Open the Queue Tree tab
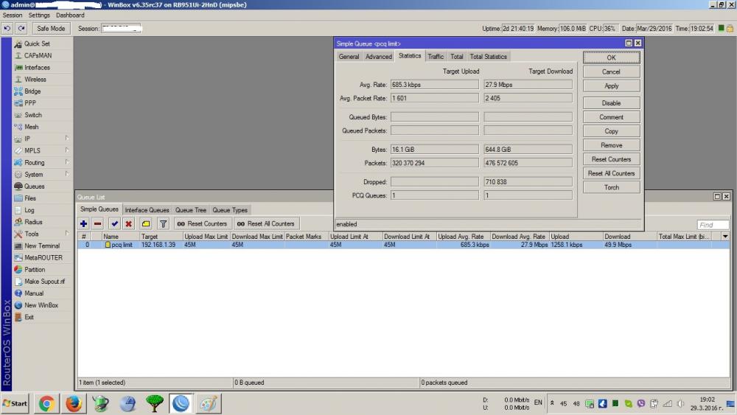The height and width of the screenshot is (415, 737). (191, 210)
